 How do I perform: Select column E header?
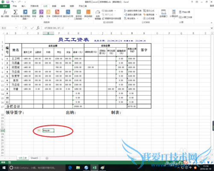click(48, 33)
